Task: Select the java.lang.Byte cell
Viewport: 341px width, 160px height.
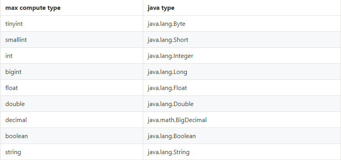Action: pyautogui.click(x=242, y=23)
